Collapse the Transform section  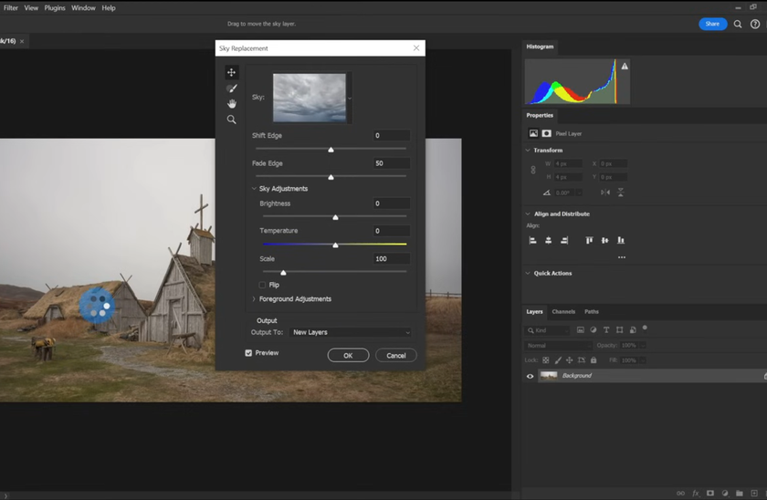click(528, 150)
